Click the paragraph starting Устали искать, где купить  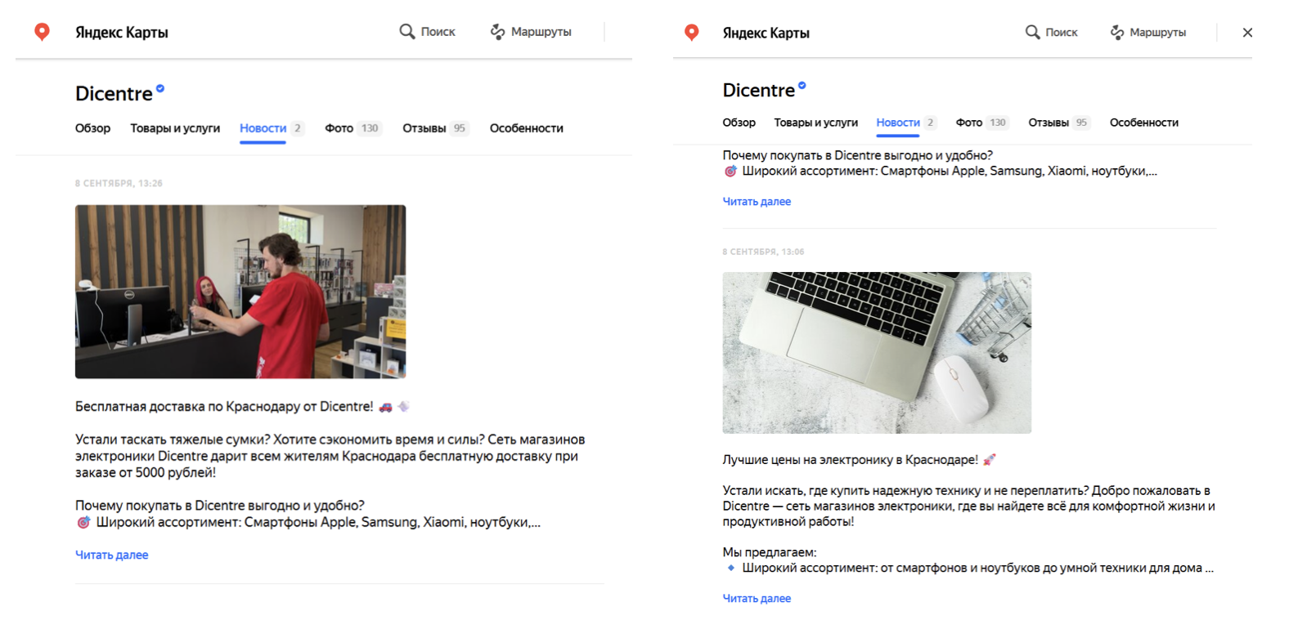968,506
